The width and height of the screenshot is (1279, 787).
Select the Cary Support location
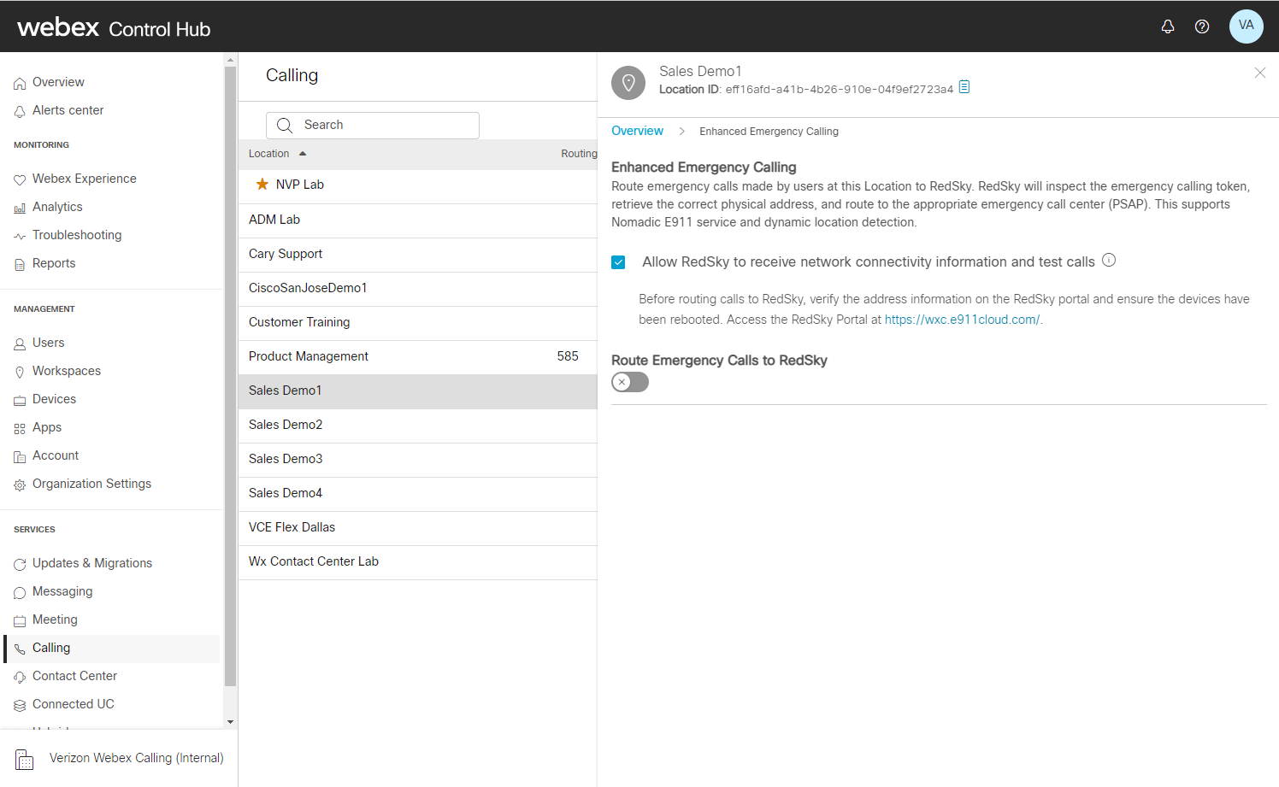click(x=418, y=255)
